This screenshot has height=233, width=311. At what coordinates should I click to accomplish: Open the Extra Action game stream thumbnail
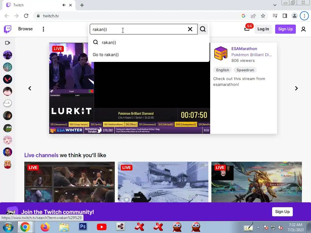[256, 182]
